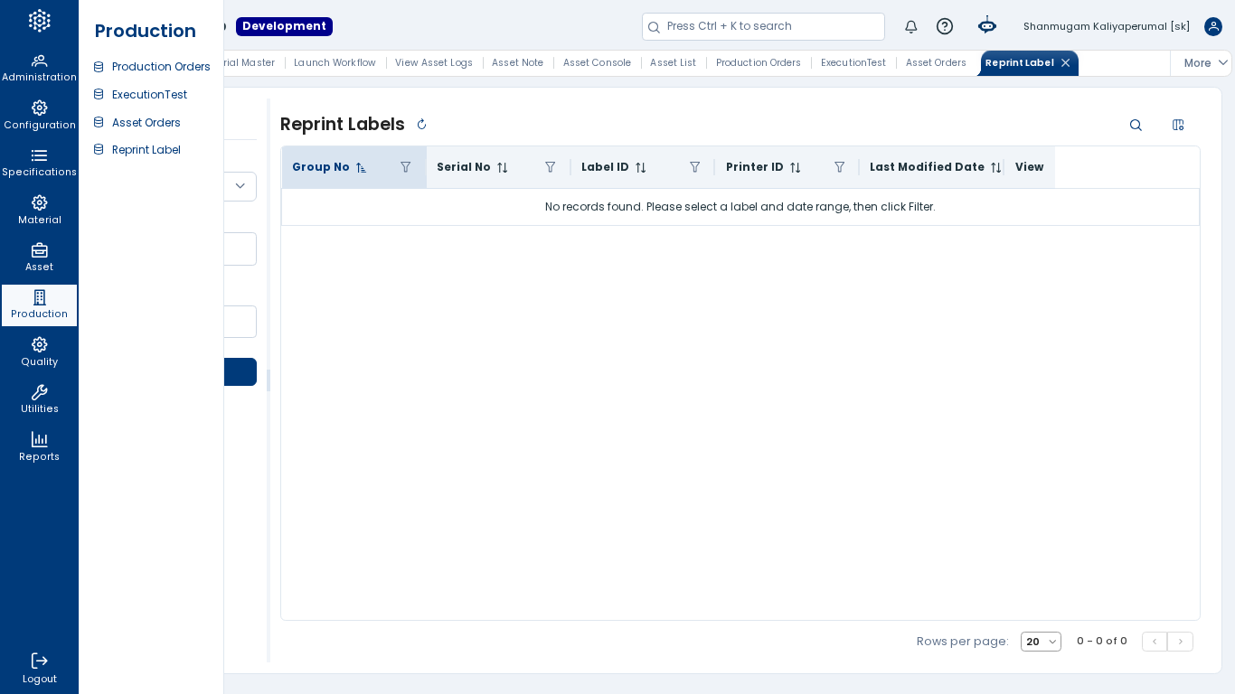Screen dimensions: 1235x694
Task: Open the user profile avatar
Action: pyautogui.click(x=1213, y=26)
